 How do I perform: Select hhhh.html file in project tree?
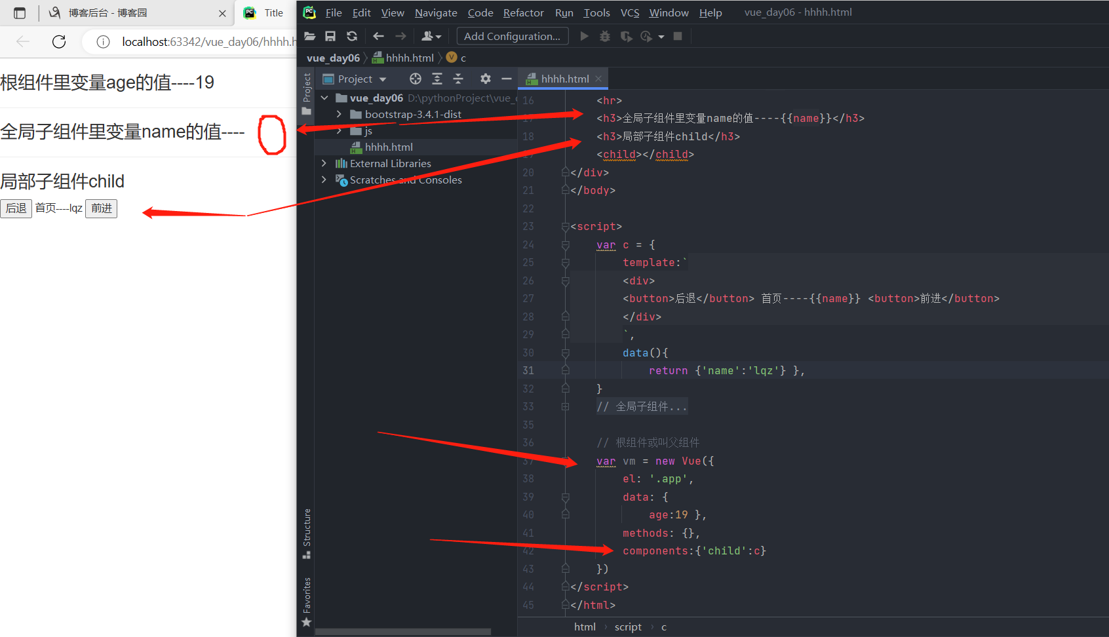pos(389,147)
